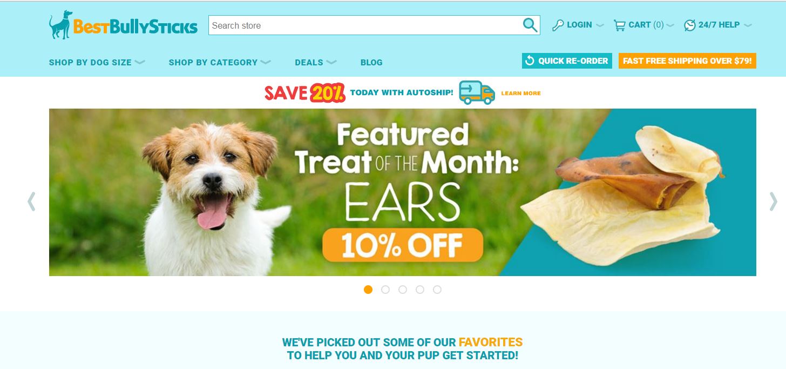
Task: Open the Blog menu item
Action: (371, 62)
